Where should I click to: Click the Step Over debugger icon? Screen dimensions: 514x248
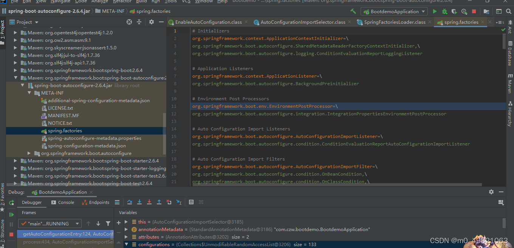click(x=130, y=202)
